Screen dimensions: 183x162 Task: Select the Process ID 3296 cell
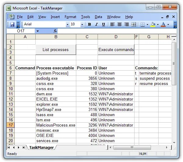coord(87,125)
